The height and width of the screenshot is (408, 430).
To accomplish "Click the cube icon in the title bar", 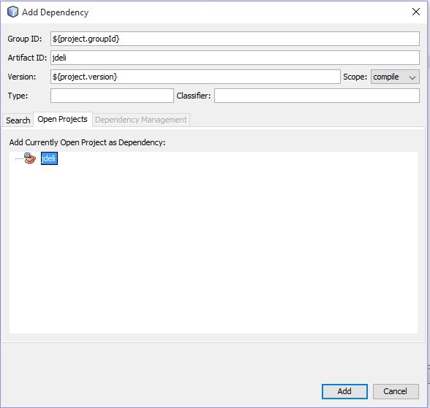I will click(x=12, y=12).
